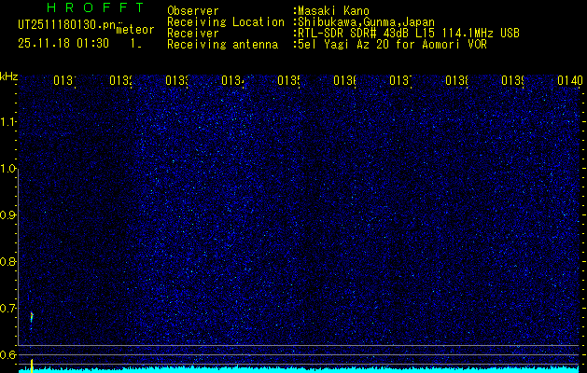The height and width of the screenshot is (373, 587).
Task: Click observer name Masaki Kano
Action: pyautogui.click(x=333, y=11)
